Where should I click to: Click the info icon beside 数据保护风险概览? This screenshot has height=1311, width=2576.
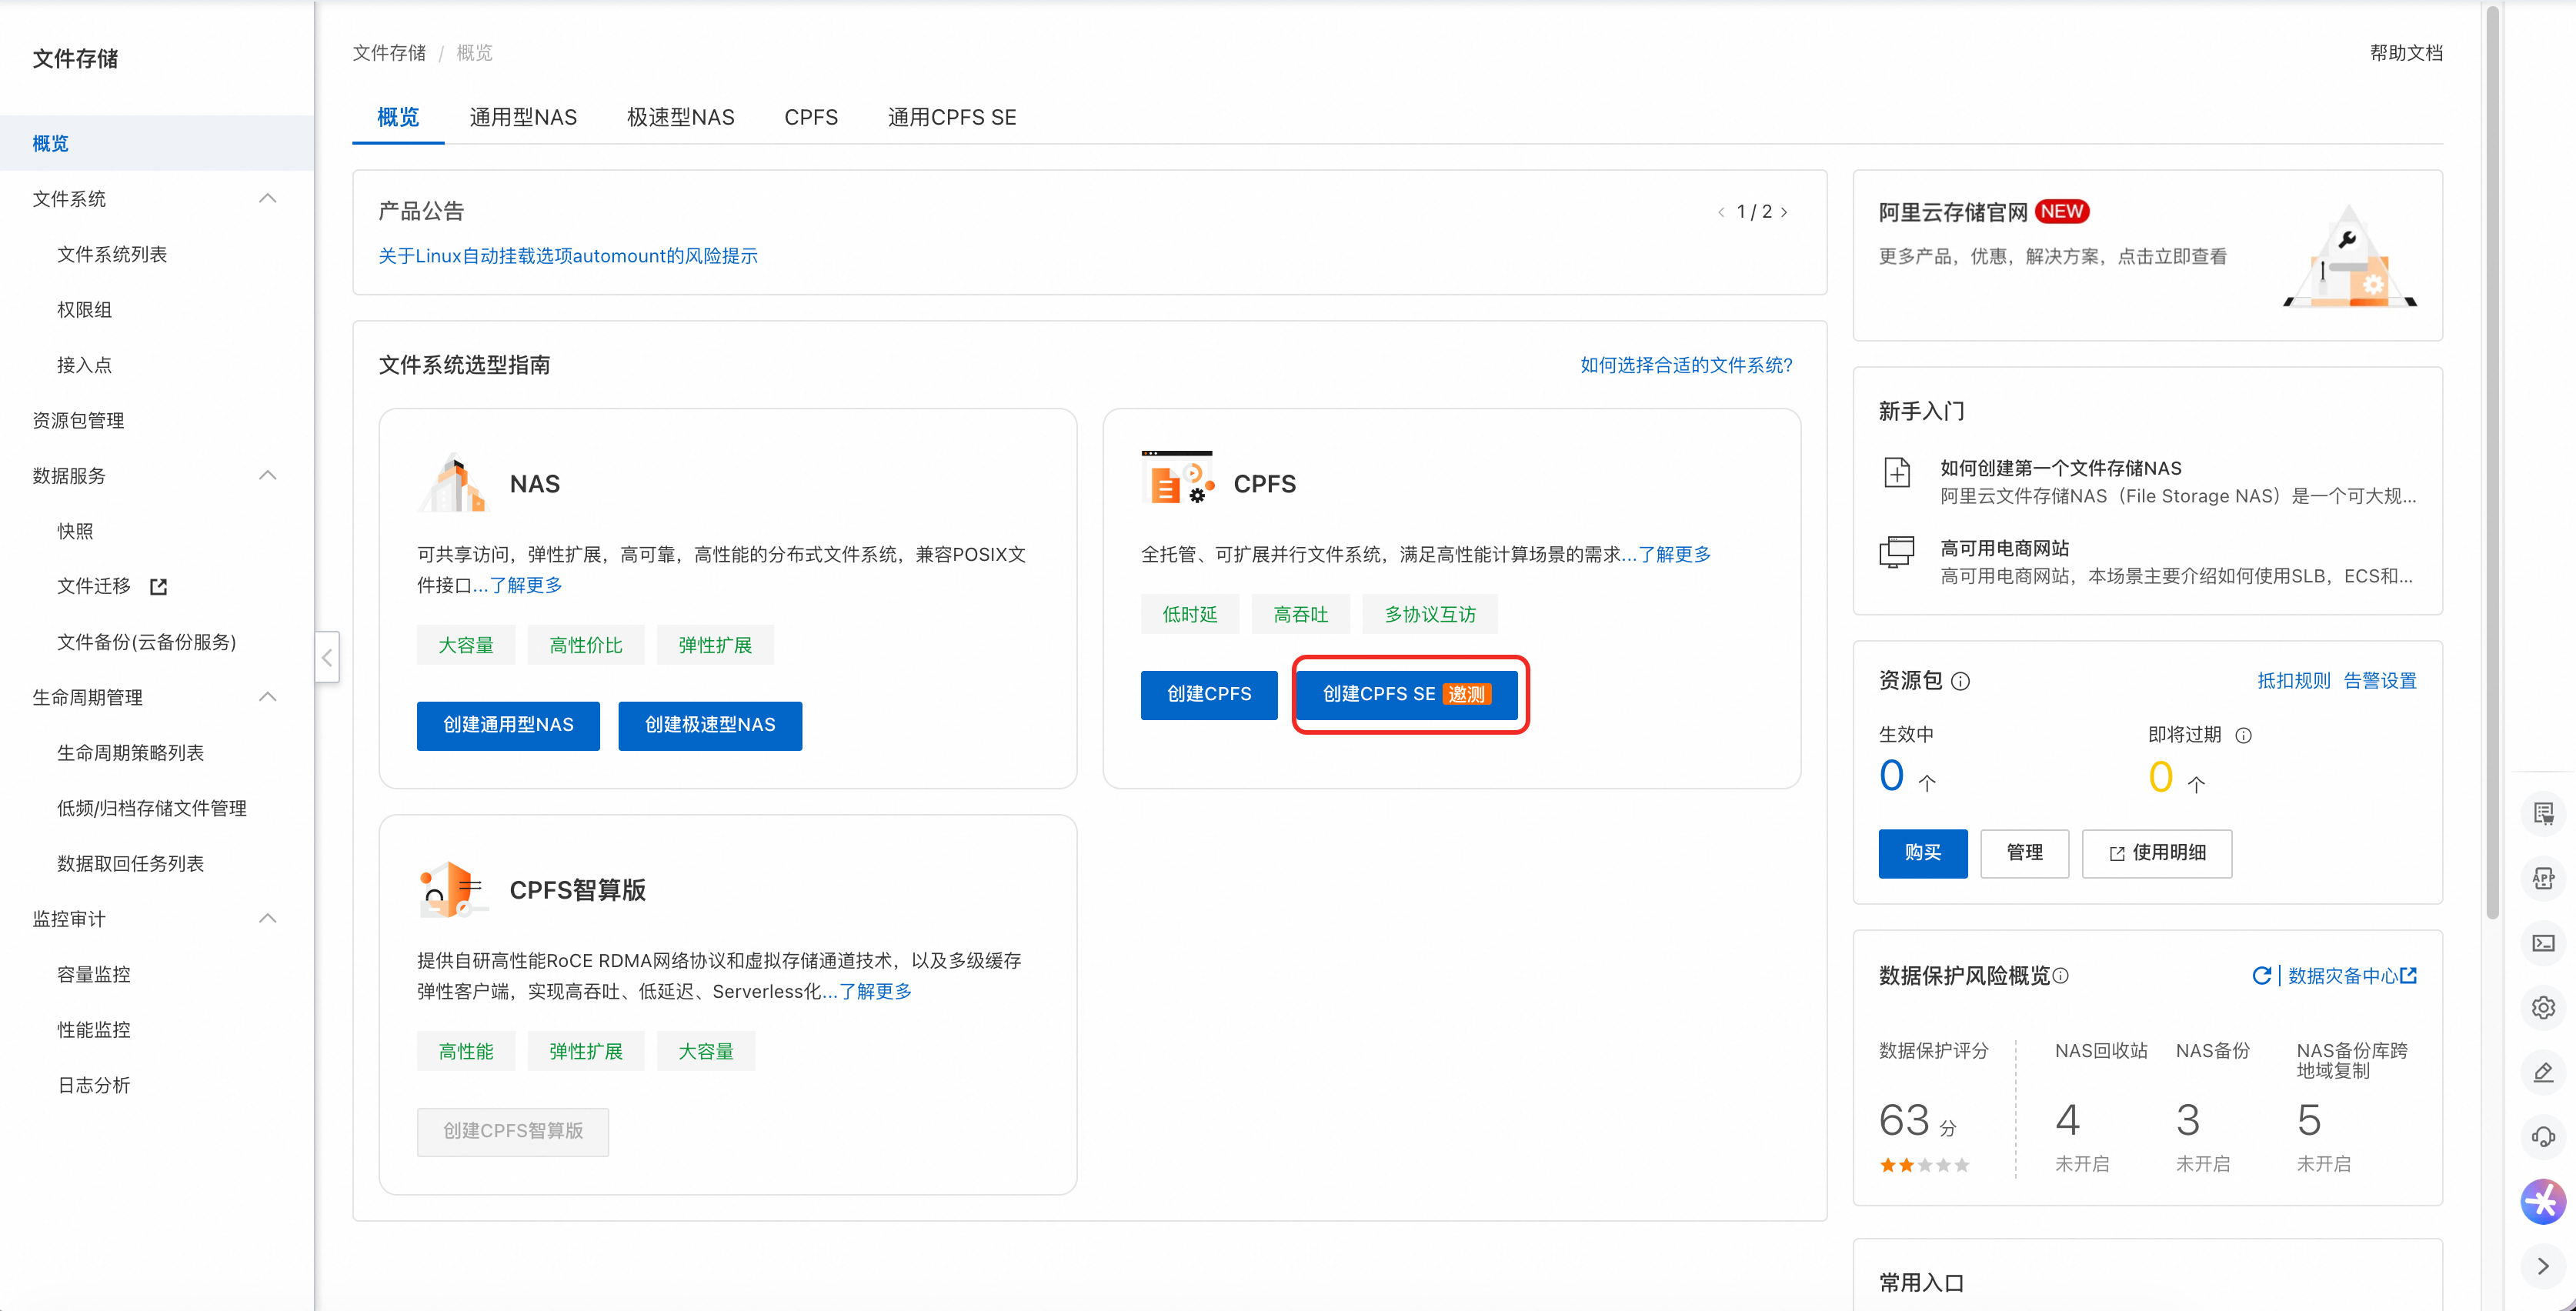coord(2060,976)
